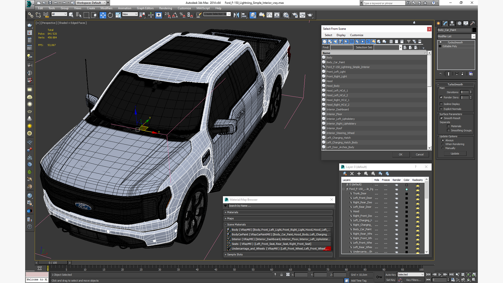Screen dimensions: 503x283
Task: Switch to the Create command panel
Action: coord(438,23)
